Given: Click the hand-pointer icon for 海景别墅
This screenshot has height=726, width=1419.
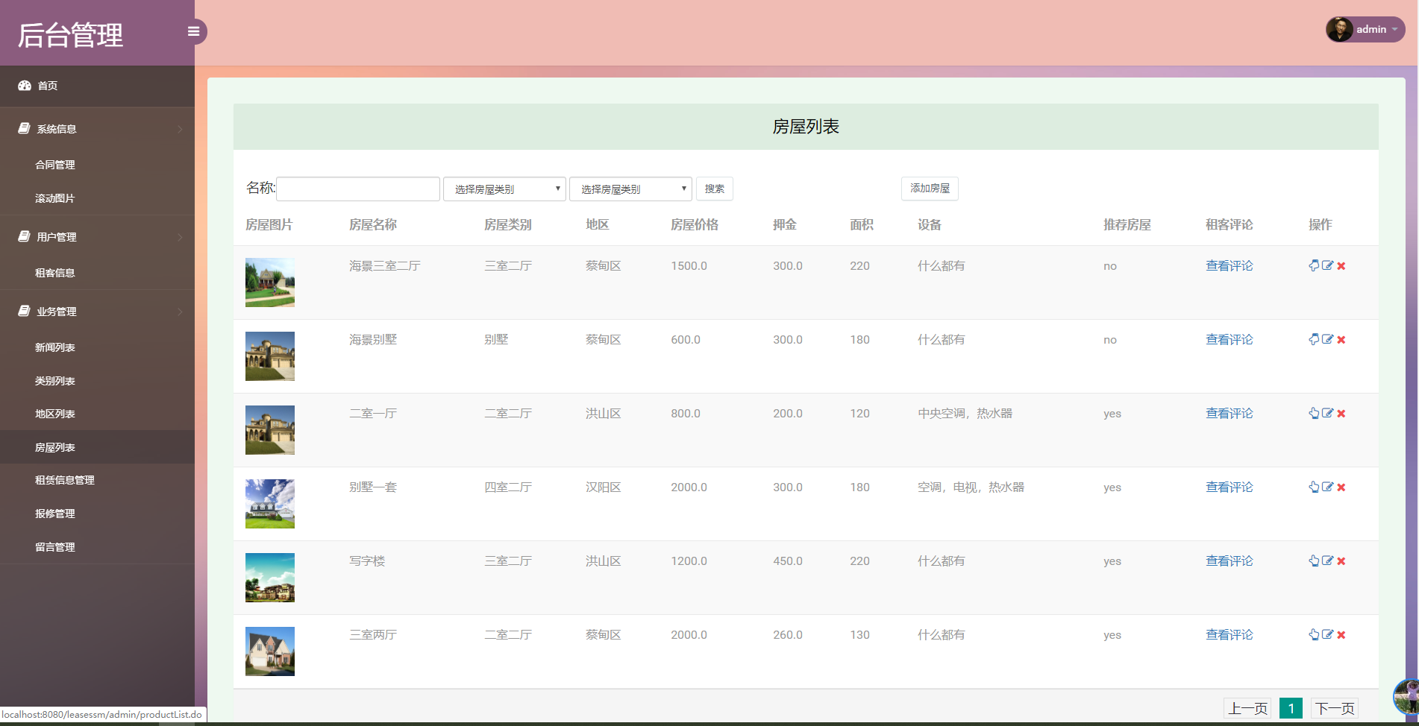Looking at the screenshot, I should (1314, 339).
